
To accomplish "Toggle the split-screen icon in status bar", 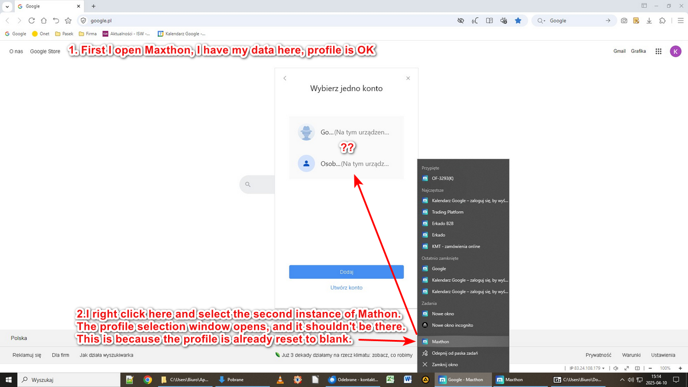I will 638,368.
